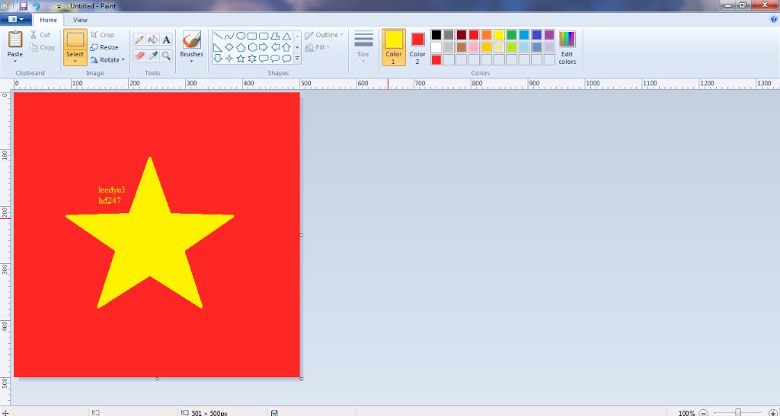780x416 pixels.
Task: Open the Edit colors dialog
Action: [567, 47]
